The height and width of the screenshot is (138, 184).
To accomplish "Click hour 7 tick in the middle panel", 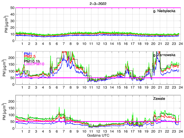I will 64,87.
